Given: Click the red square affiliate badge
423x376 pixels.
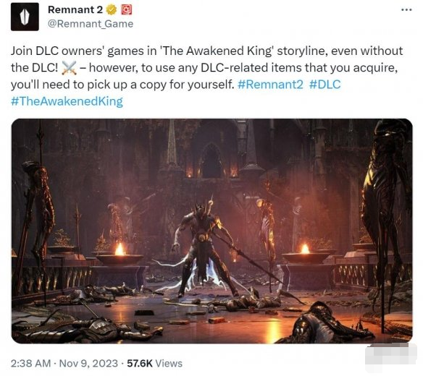Looking at the screenshot, I should pyautogui.click(x=127, y=10).
